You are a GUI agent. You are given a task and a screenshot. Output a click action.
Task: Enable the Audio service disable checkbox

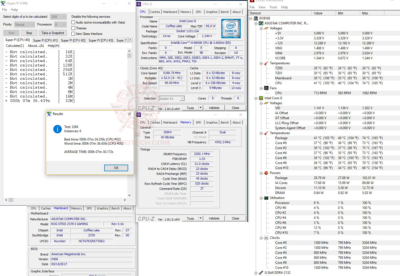73,22
